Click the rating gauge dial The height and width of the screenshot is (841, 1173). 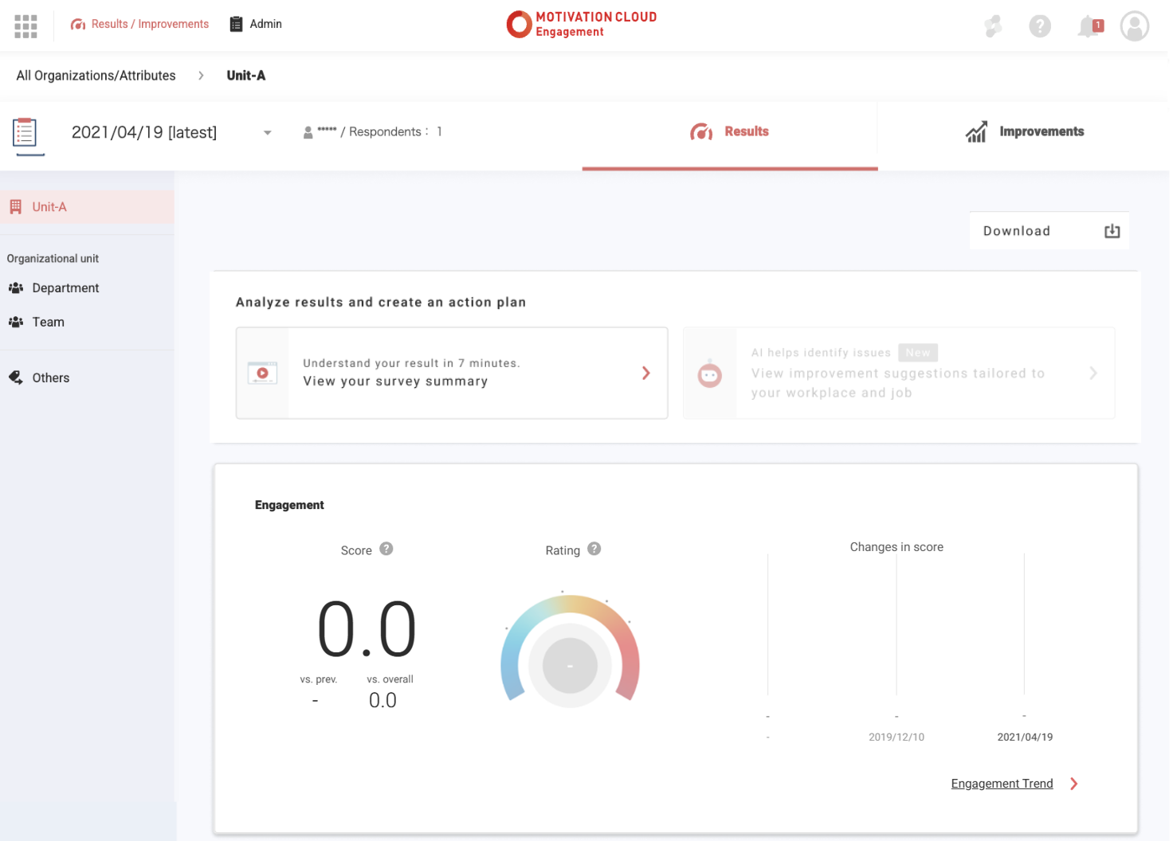click(570, 664)
